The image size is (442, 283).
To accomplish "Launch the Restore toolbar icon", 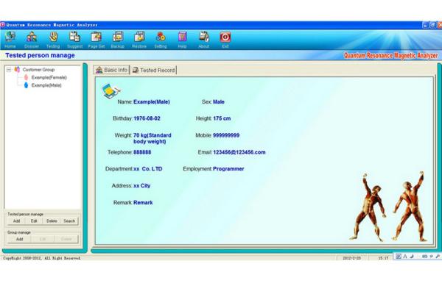I will tap(139, 37).
